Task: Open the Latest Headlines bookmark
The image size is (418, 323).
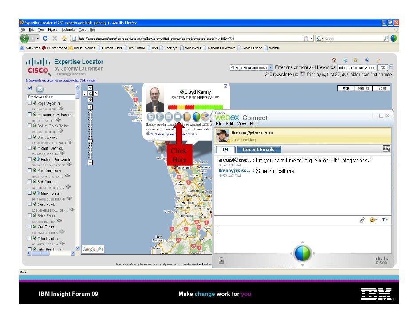Action: tap(82, 48)
